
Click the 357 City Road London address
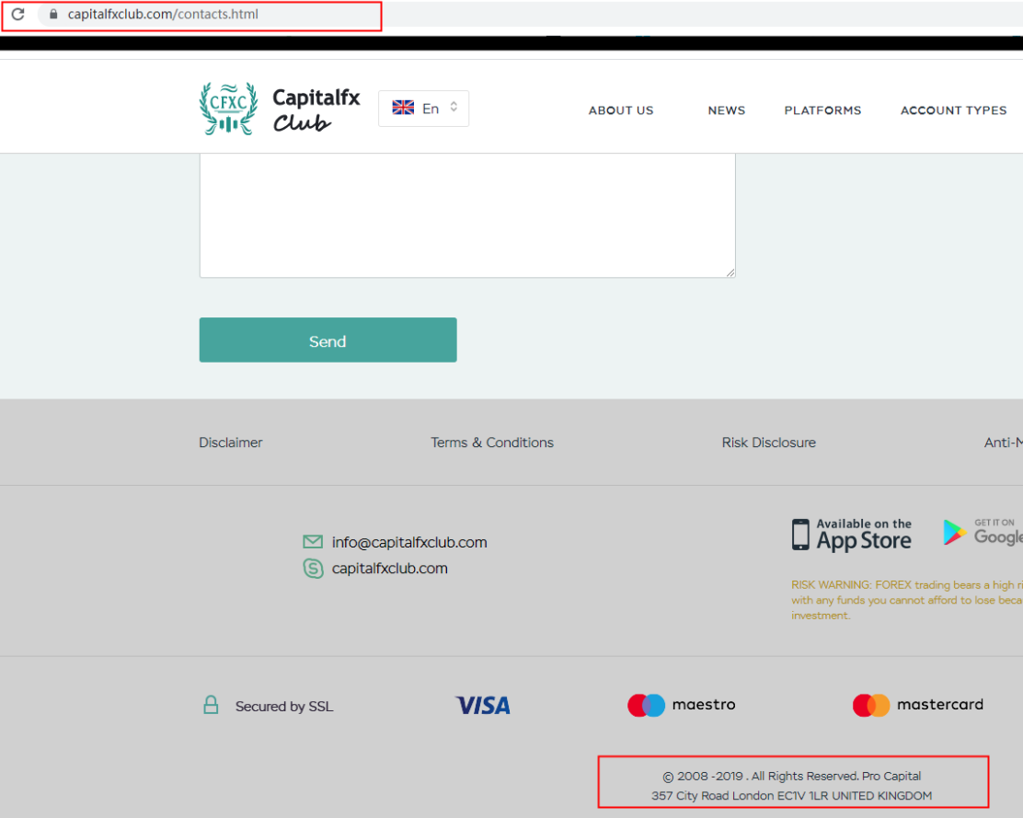791,796
